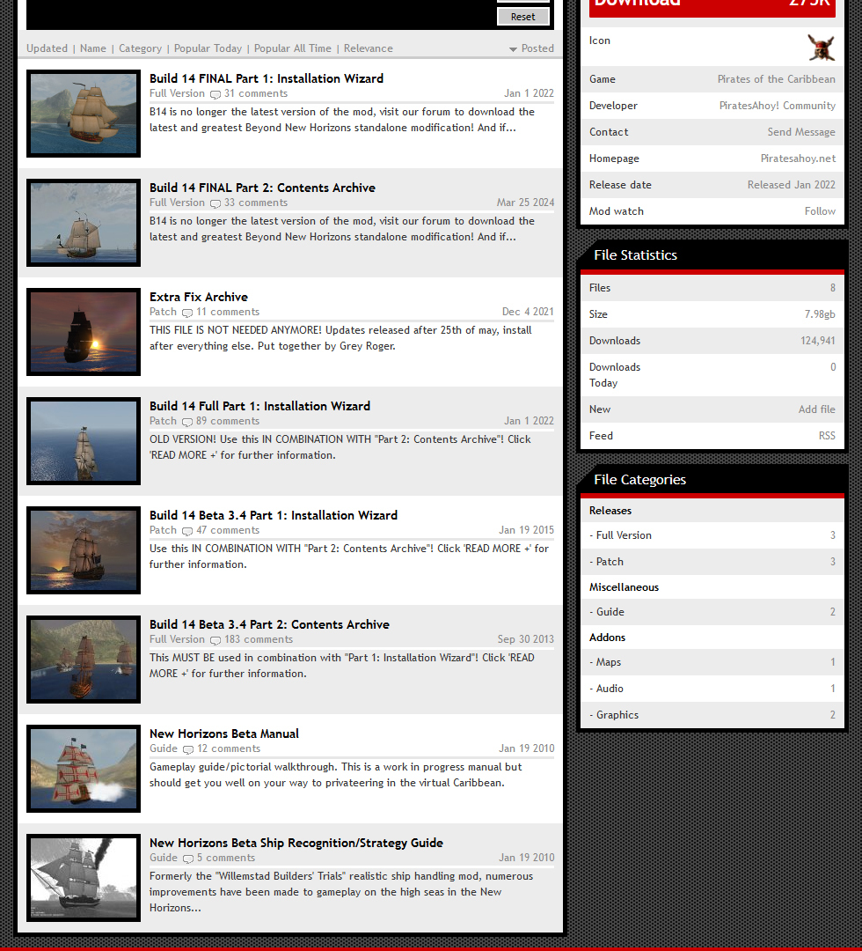Sort files by Popular All Time
The width and height of the screenshot is (862, 951).
pos(293,48)
